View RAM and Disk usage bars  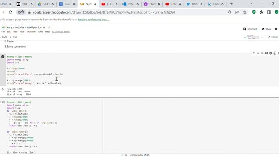253,37
